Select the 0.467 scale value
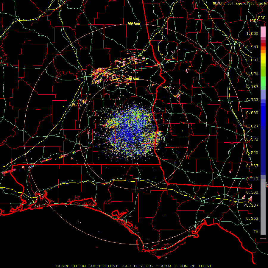268x268 pixels. pos(252,166)
